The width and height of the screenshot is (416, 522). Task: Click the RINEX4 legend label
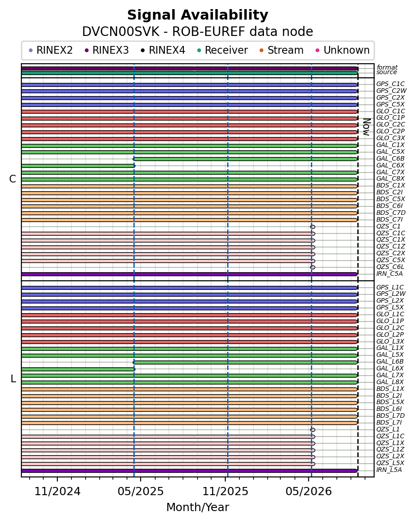point(167,50)
